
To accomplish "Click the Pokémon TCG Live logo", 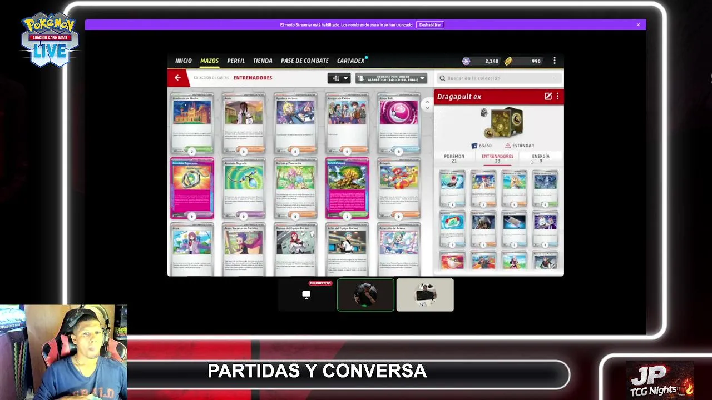I will coord(50,41).
